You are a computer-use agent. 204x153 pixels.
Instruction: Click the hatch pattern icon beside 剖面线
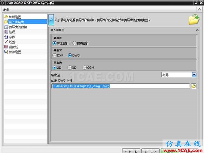tap(6, 47)
